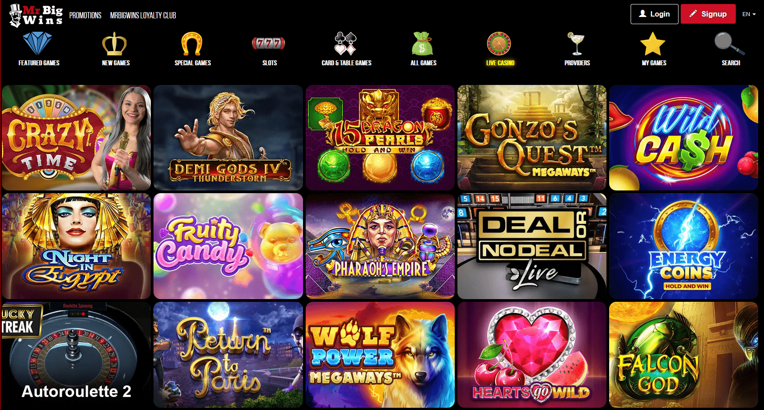The width and height of the screenshot is (764, 410).
Task: Select the All Games money bag icon
Action: (423, 44)
